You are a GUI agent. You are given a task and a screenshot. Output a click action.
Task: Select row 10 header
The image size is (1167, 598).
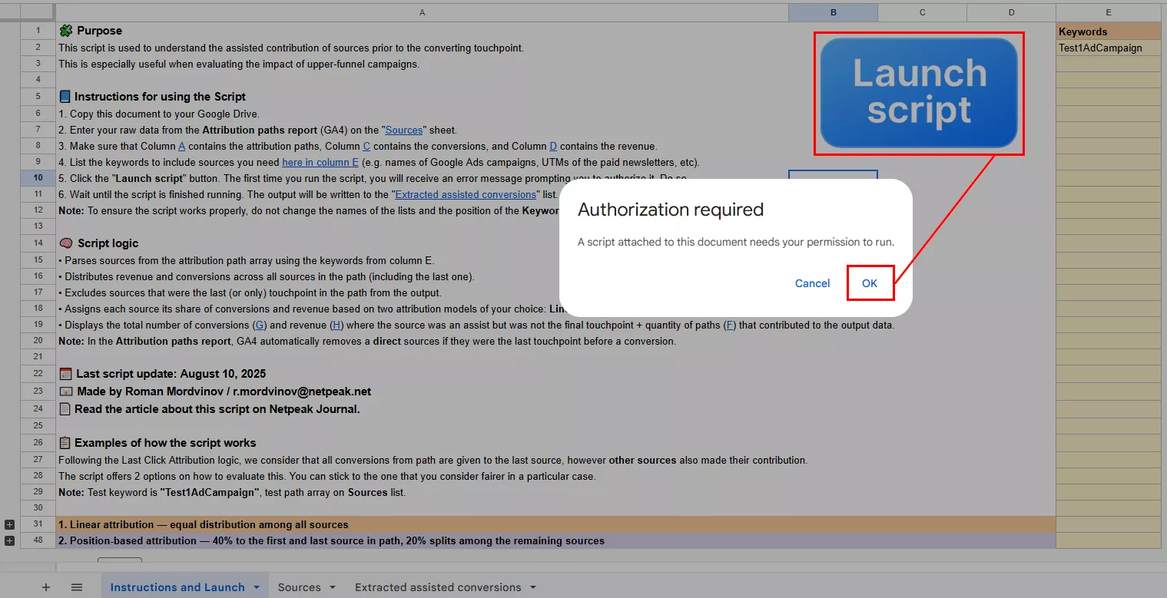[38, 178]
